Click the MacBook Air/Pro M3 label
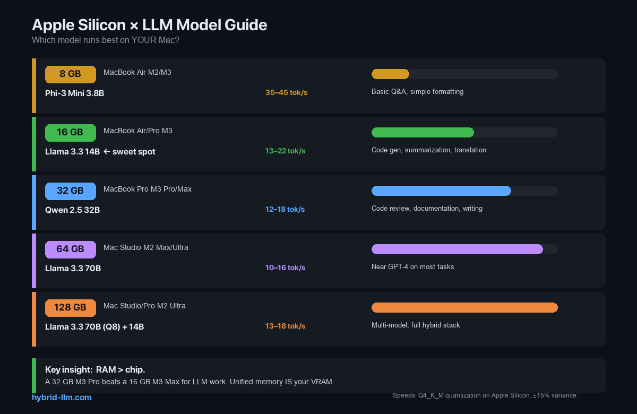 point(138,131)
